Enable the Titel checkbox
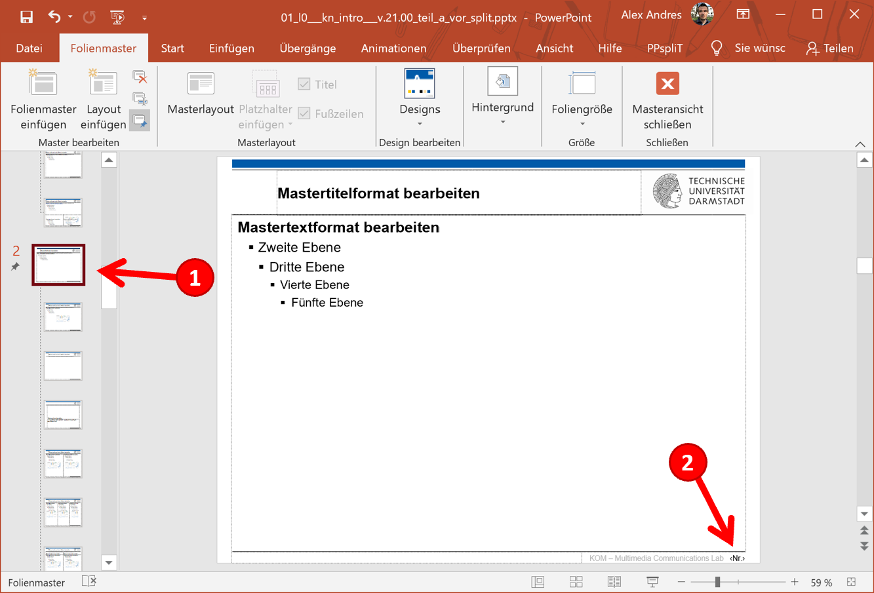The height and width of the screenshot is (593, 874). [x=304, y=84]
